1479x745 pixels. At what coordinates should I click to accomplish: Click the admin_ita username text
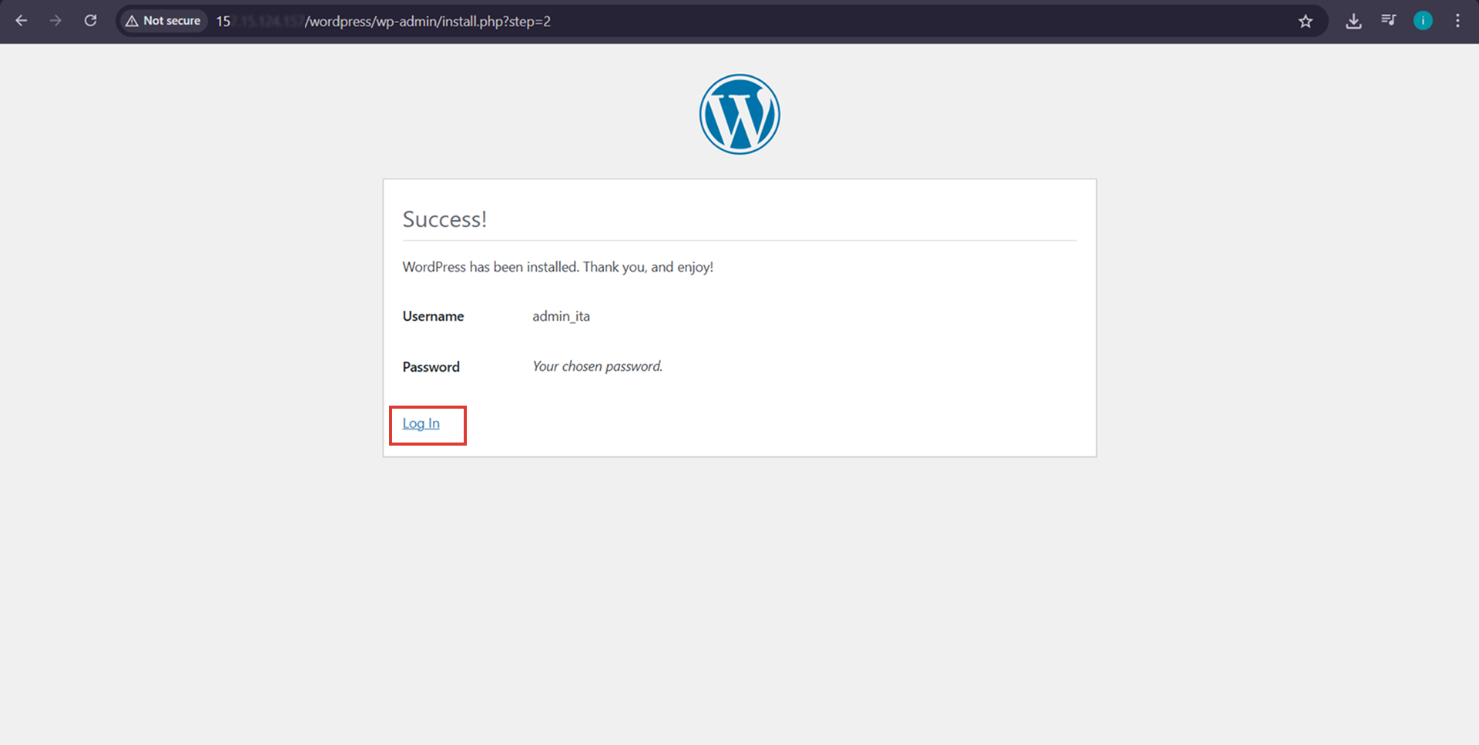[561, 316]
